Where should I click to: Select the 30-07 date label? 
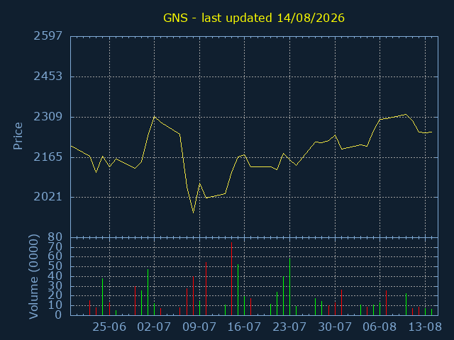[335, 327]
